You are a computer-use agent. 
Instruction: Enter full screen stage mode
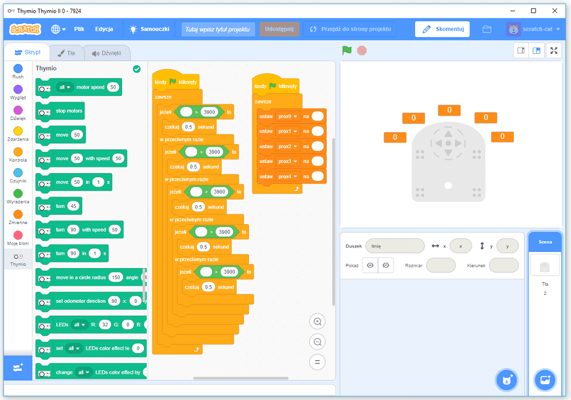click(553, 50)
